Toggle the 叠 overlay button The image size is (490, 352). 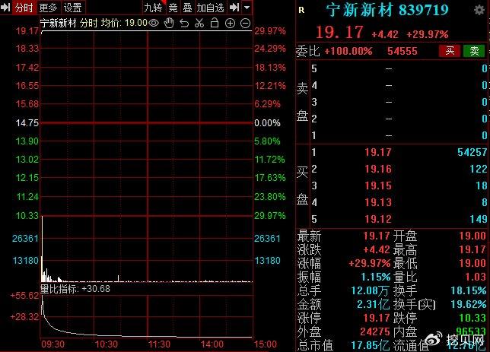pyautogui.click(x=186, y=8)
